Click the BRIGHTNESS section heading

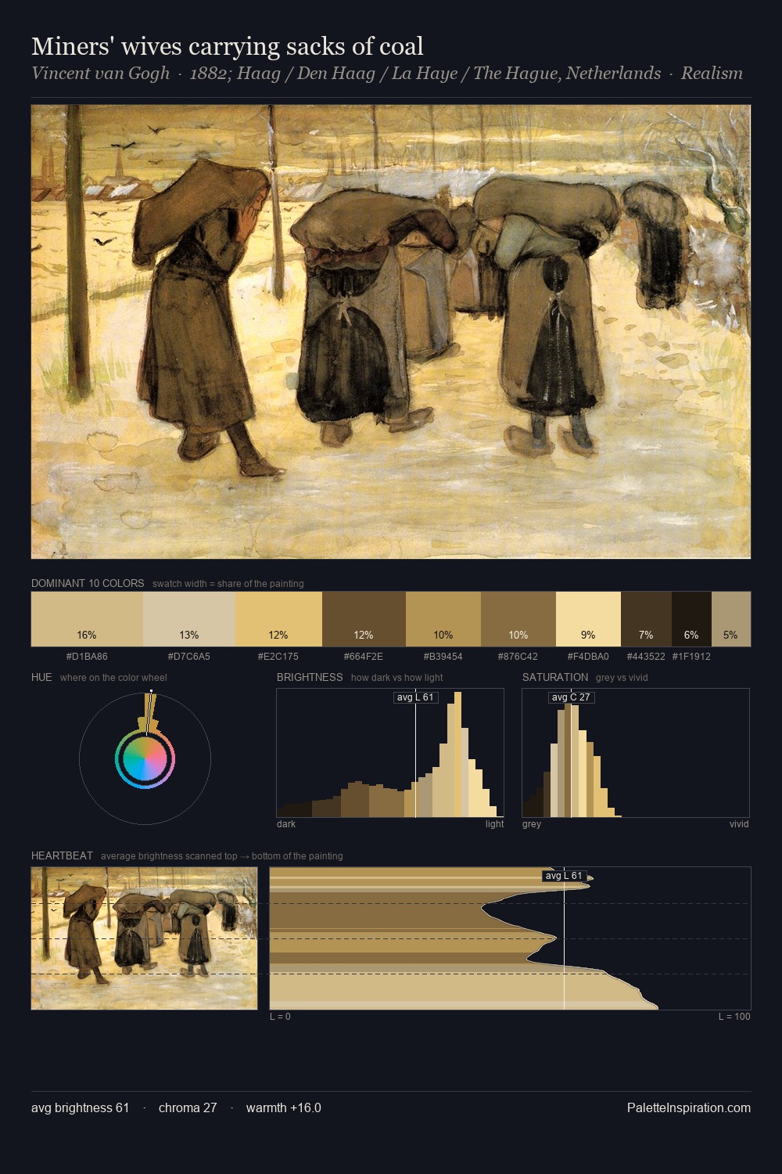pyautogui.click(x=310, y=677)
